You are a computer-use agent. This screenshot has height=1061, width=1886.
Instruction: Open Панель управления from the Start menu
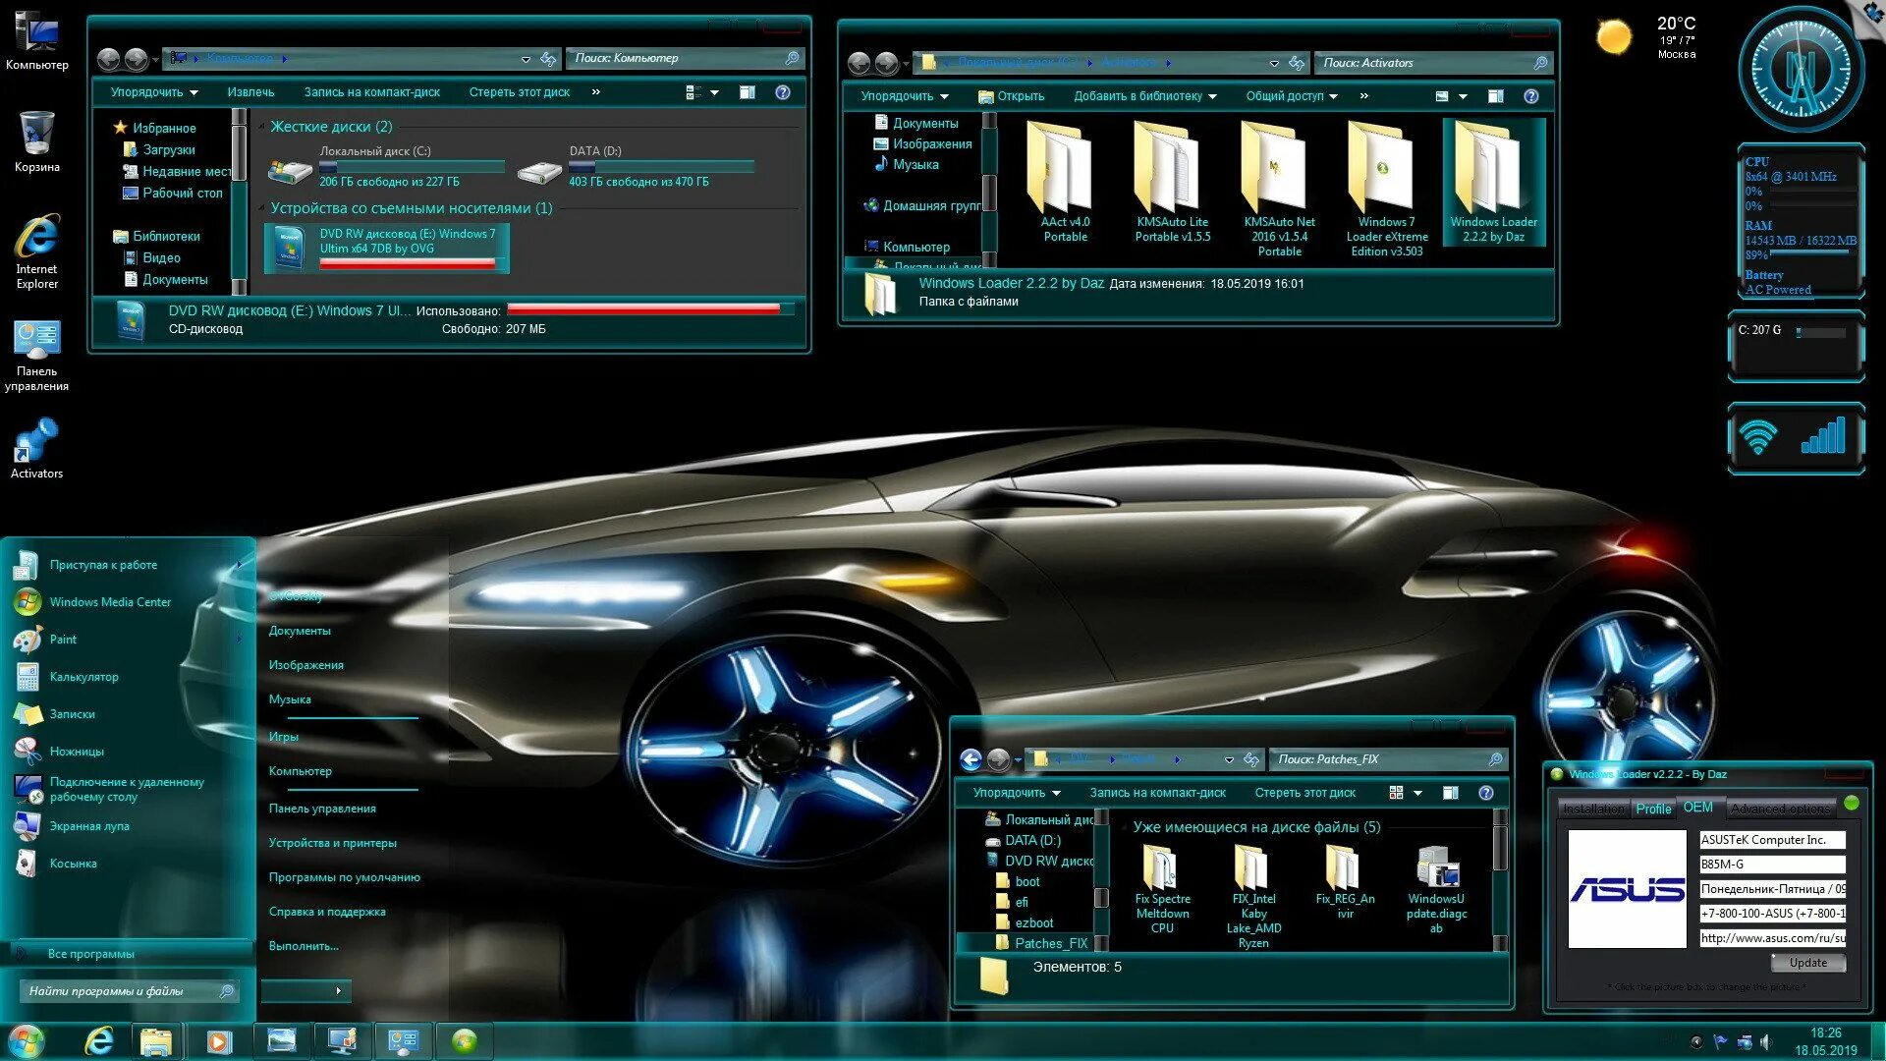point(322,809)
